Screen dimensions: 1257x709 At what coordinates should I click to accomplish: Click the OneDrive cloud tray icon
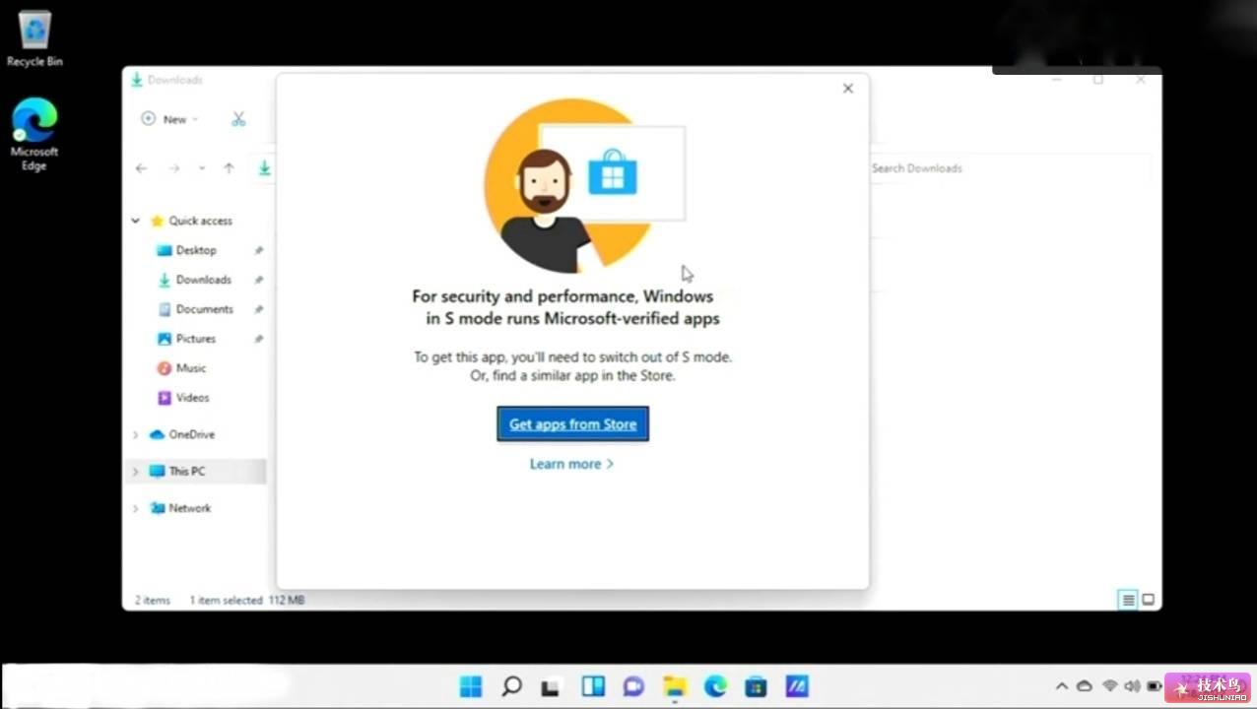pyautogui.click(x=1085, y=686)
